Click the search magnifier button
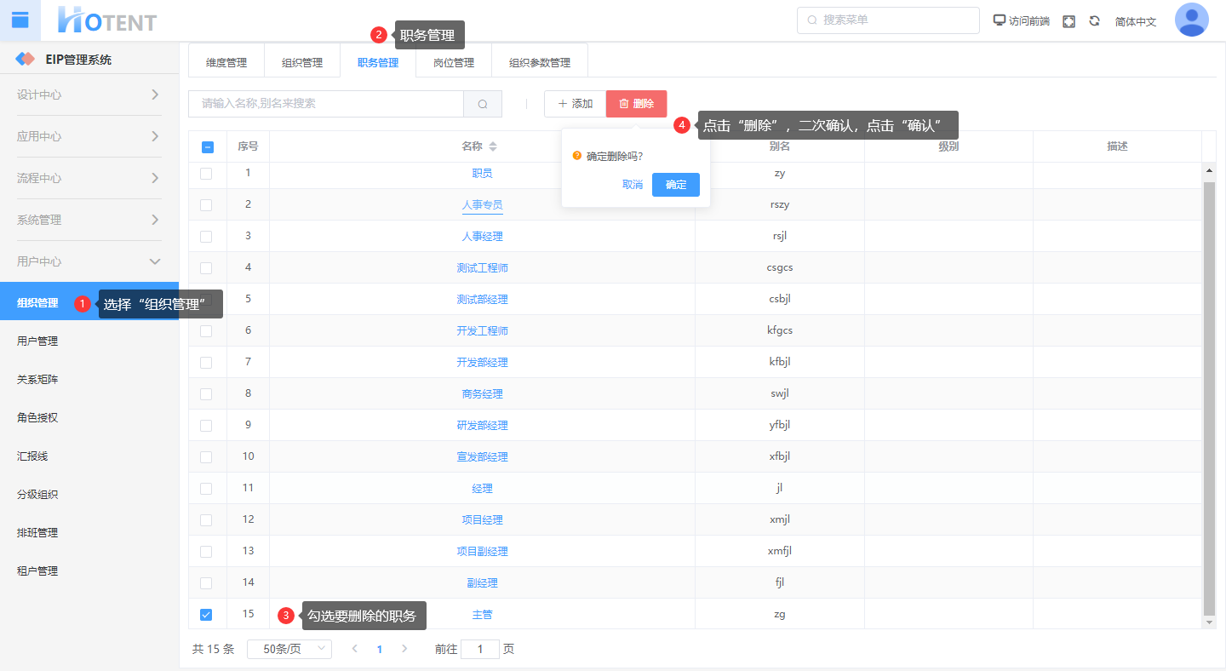The width and height of the screenshot is (1226, 671). pos(483,104)
